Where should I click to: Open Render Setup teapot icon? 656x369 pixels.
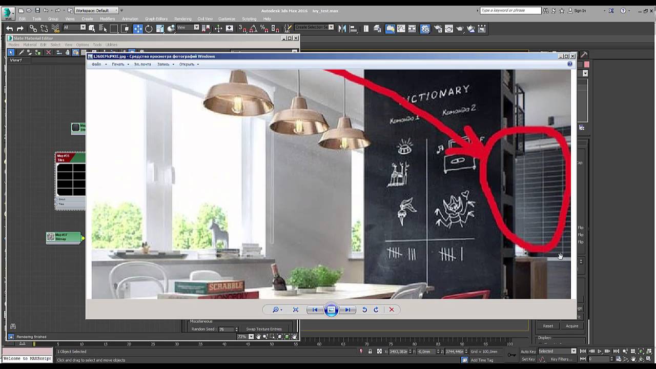pos(438,29)
